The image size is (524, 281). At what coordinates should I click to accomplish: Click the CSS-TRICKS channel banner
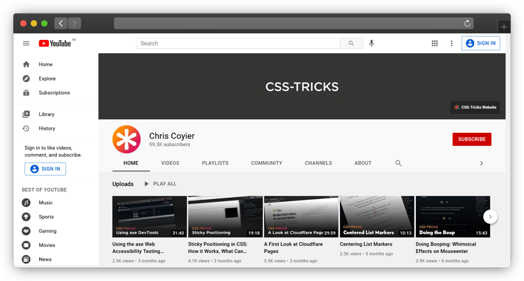pos(302,86)
